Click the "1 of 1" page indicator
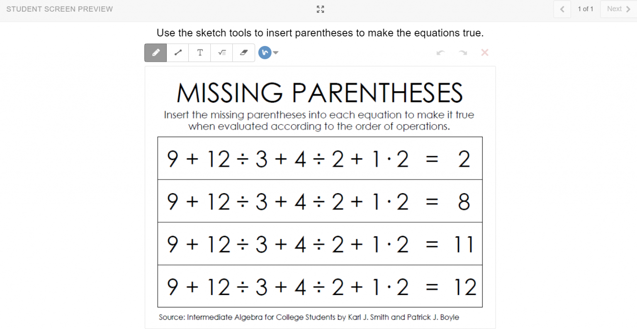The height and width of the screenshot is (329, 637). point(586,9)
